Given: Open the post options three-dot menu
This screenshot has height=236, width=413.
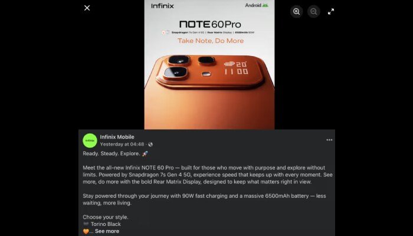Looking at the screenshot, I should [x=329, y=140].
